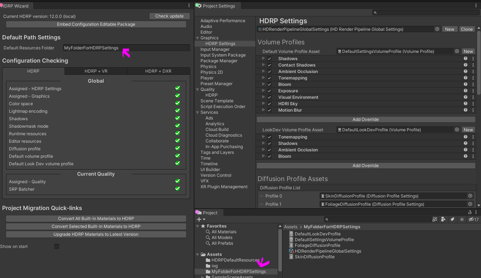Toggle Visual Environment override checkbox
481x278 pixels.
[269, 97]
